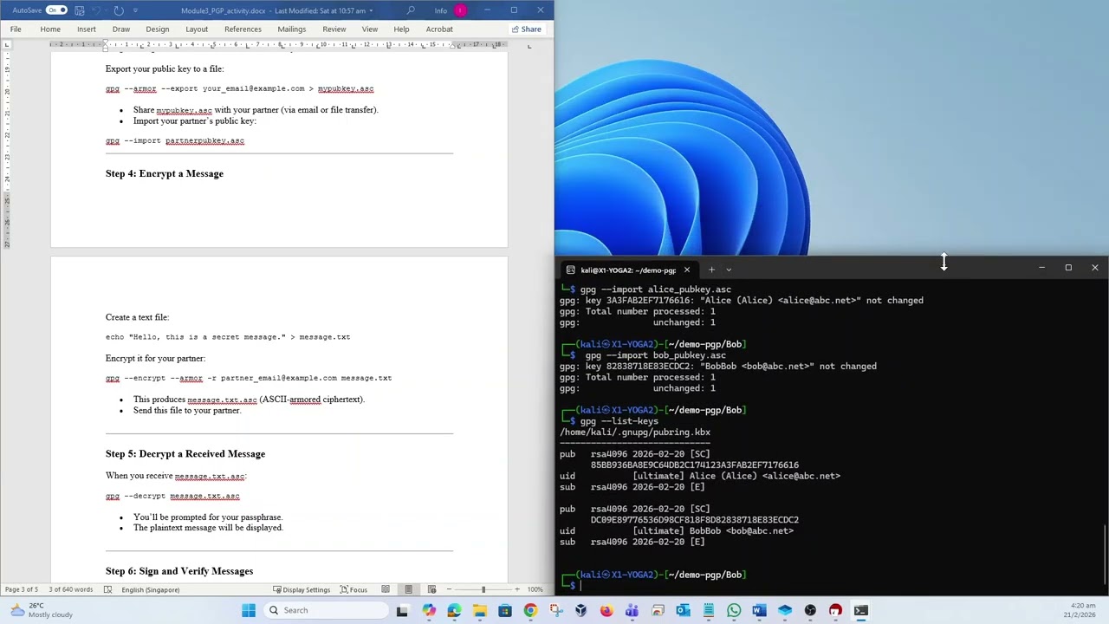
Task: Open Task View from the taskbar
Action: (402, 610)
